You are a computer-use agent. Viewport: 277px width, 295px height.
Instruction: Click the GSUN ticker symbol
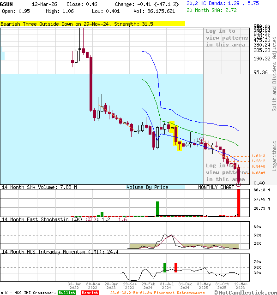tap(6, 4)
